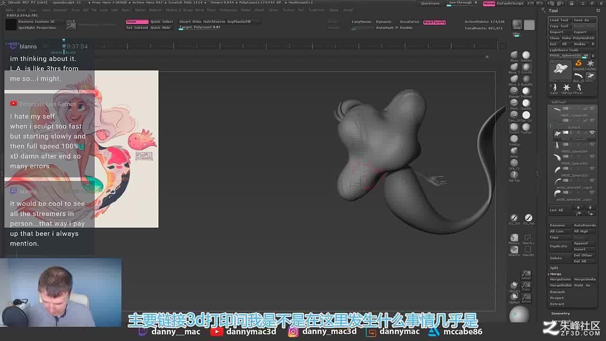Select the TrimDynamic brush
The image size is (606, 341).
pyautogui.click(x=514, y=140)
